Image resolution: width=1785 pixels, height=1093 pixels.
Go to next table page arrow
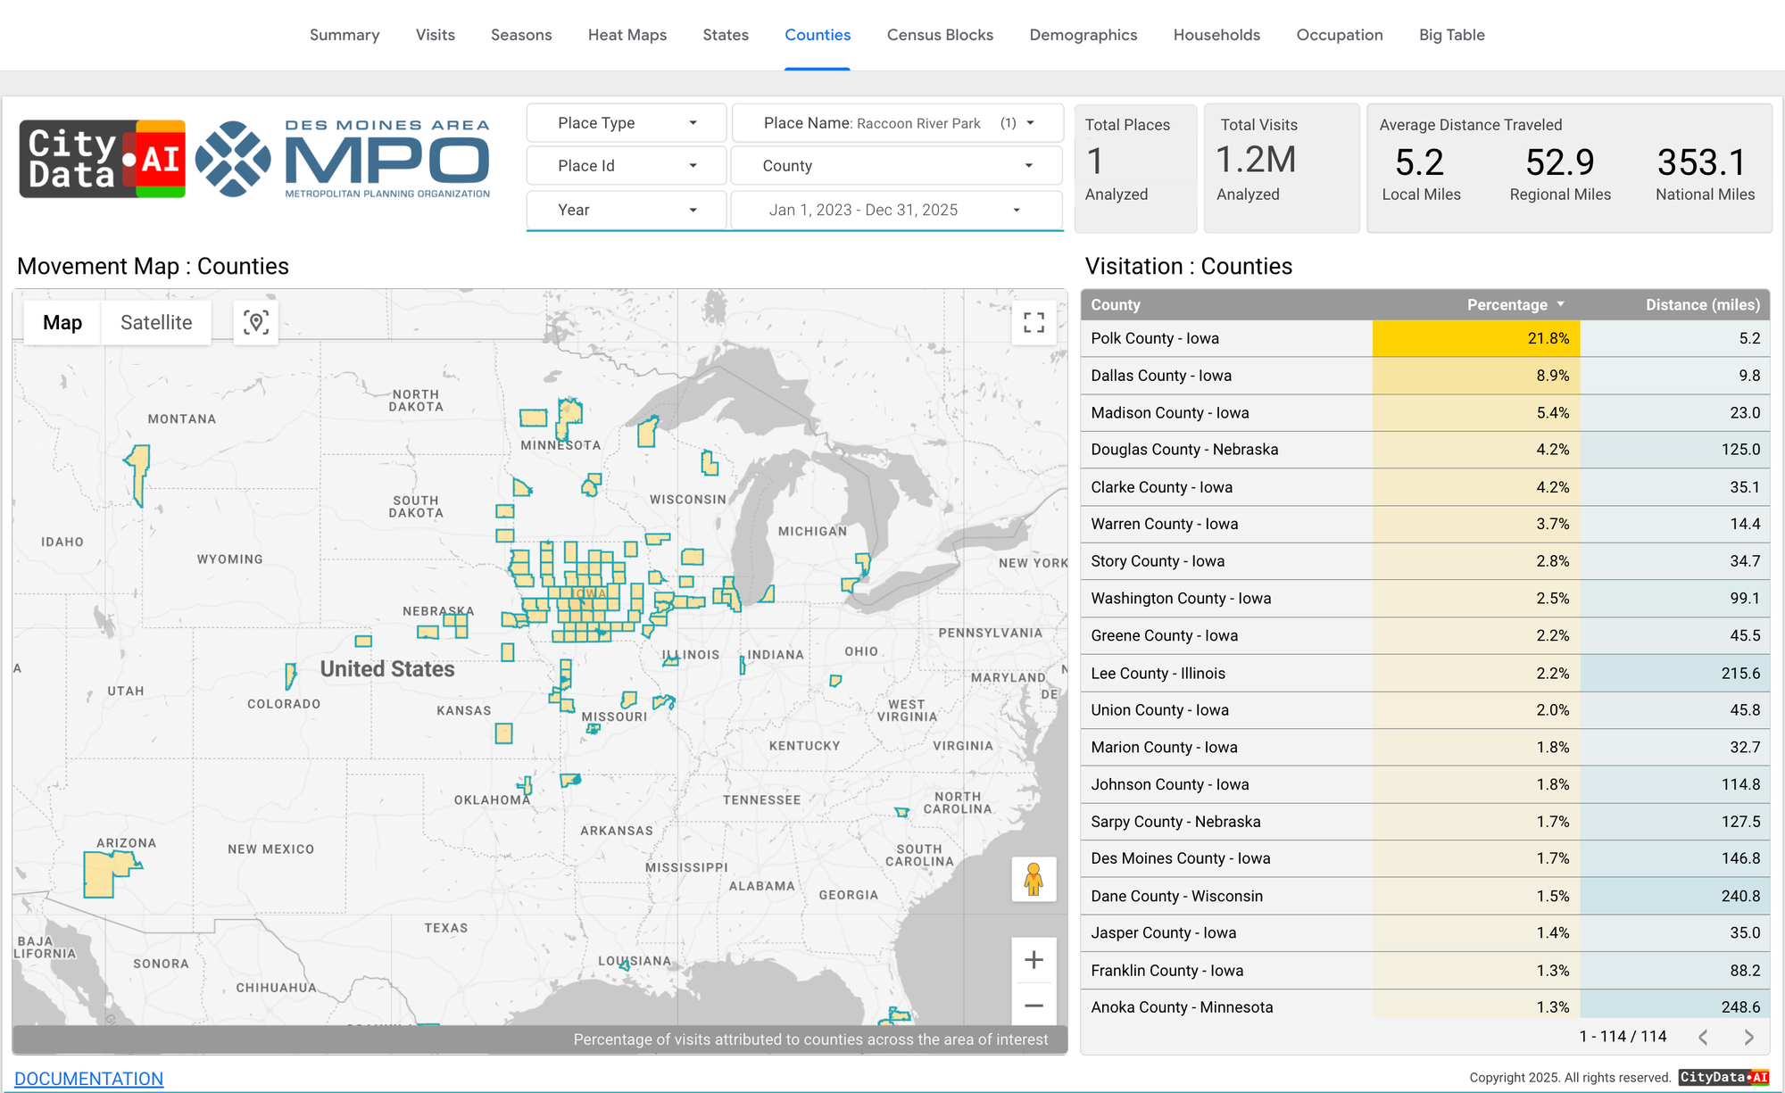[1748, 1037]
